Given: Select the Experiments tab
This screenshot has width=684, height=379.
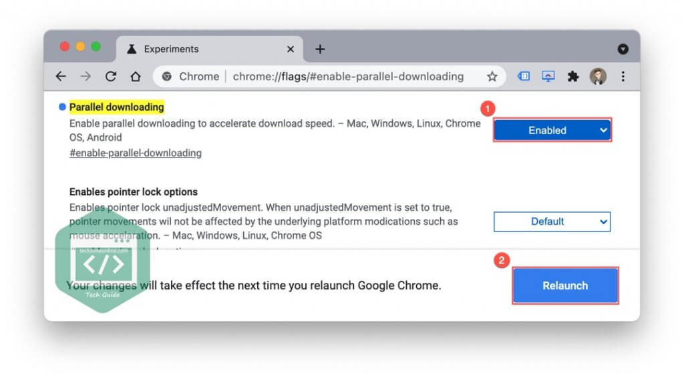Looking at the screenshot, I should [x=209, y=49].
